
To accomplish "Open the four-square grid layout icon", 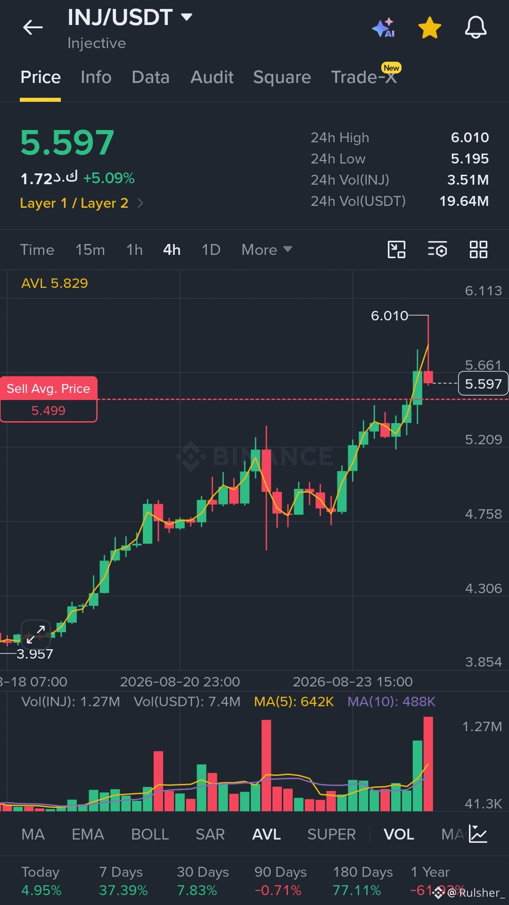I will (478, 249).
